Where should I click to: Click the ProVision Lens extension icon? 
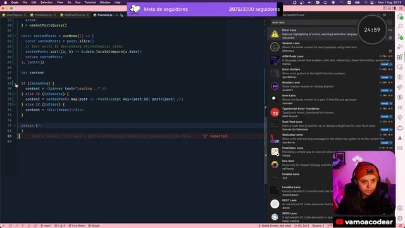(x=275, y=152)
